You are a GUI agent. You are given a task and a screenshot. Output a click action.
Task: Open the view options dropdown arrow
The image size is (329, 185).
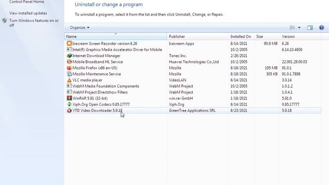pyautogui.click(x=299, y=27)
